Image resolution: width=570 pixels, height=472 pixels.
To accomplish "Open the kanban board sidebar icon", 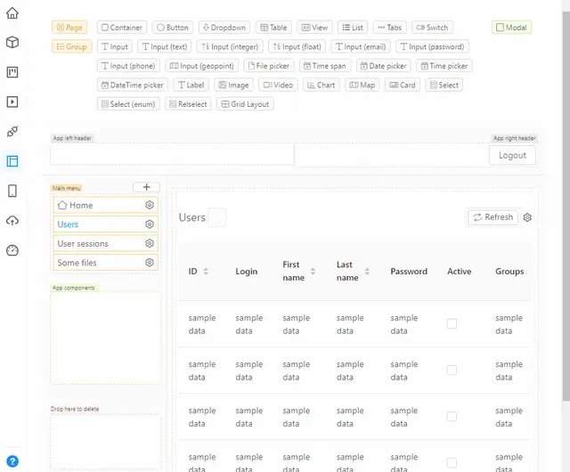I will 12,72.
